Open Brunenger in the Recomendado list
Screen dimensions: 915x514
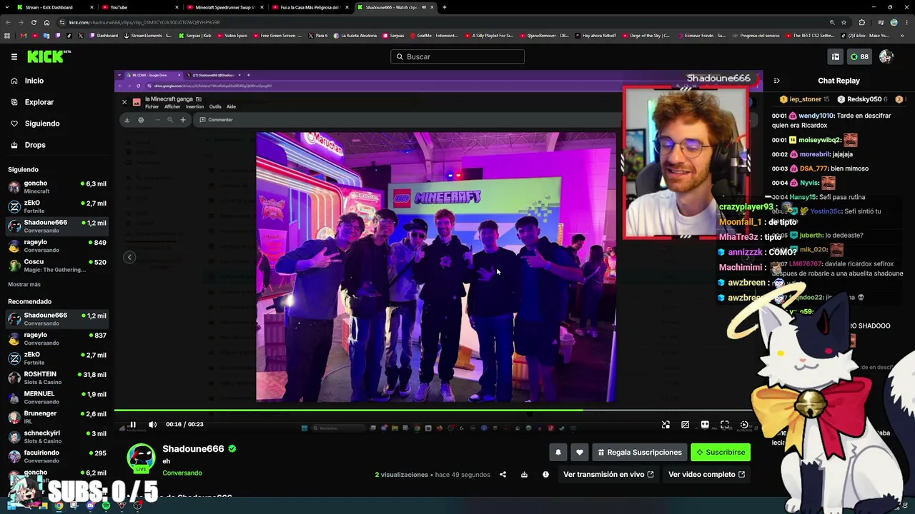coord(57,417)
